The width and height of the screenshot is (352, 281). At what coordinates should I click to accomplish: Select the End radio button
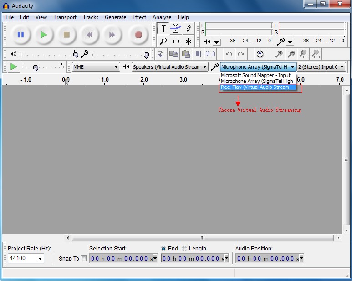pyautogui.click(x=163, y=249)
